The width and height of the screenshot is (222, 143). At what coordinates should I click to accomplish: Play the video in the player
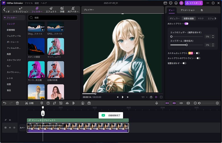pyautogui.click(x=123, y=97)
